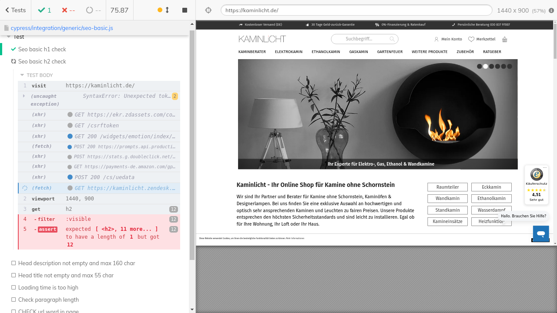
Task: Select the 'Loading time is too high' test
Action: tap(48, 287)
